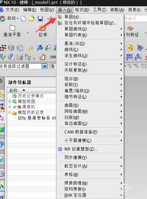Click the 10H7 tolerance icon
The width and height of the screenshot is (147, 199).
click(x=129, y=57)
